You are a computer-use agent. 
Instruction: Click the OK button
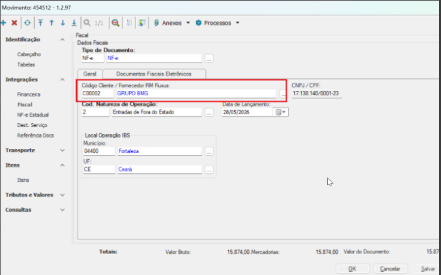[352, 269]
